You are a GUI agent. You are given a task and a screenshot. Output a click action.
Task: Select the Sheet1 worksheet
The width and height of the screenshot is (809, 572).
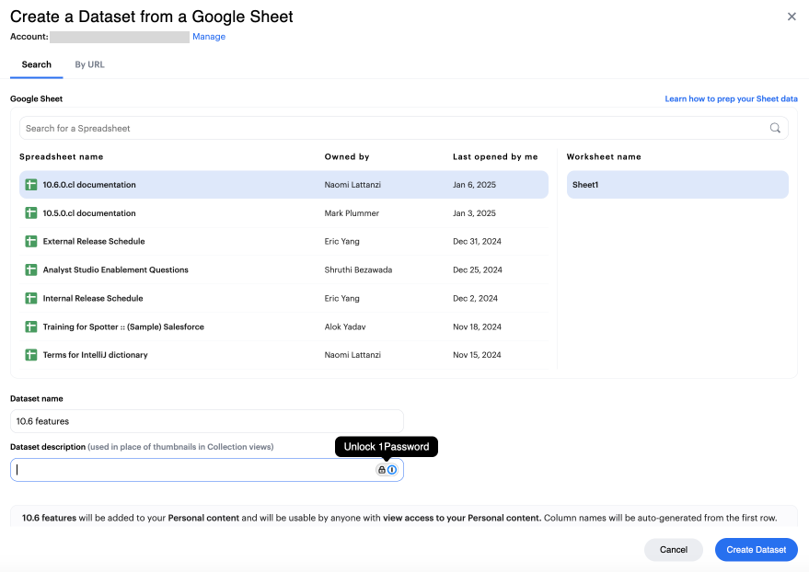[676, 185]
